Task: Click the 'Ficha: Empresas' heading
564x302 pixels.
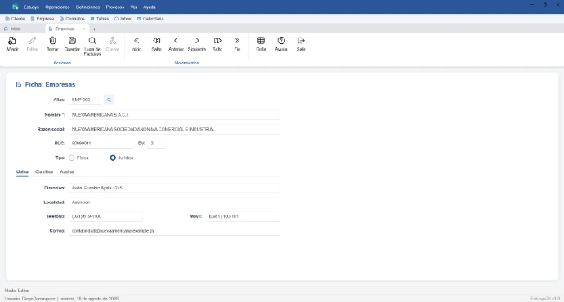Action: pyautogui.click(x=51, y=84)
